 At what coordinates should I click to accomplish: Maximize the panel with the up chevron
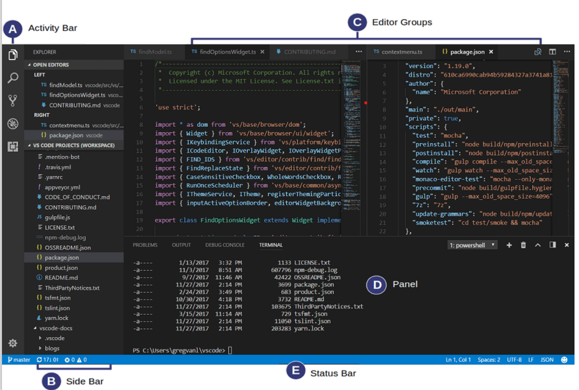tap(538, 245)
